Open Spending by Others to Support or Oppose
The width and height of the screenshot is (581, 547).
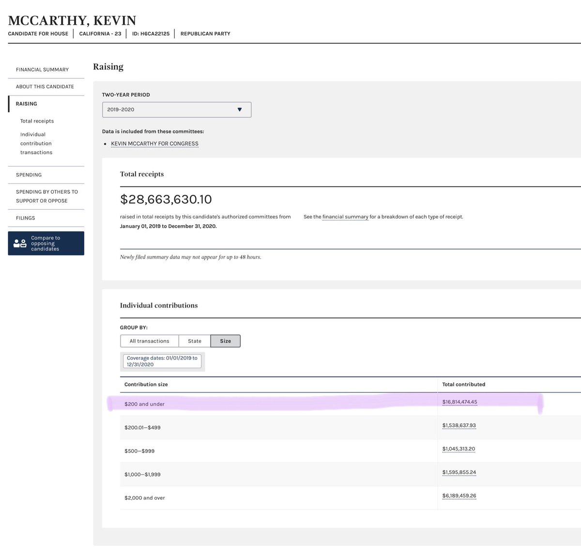tap(46, 196)
